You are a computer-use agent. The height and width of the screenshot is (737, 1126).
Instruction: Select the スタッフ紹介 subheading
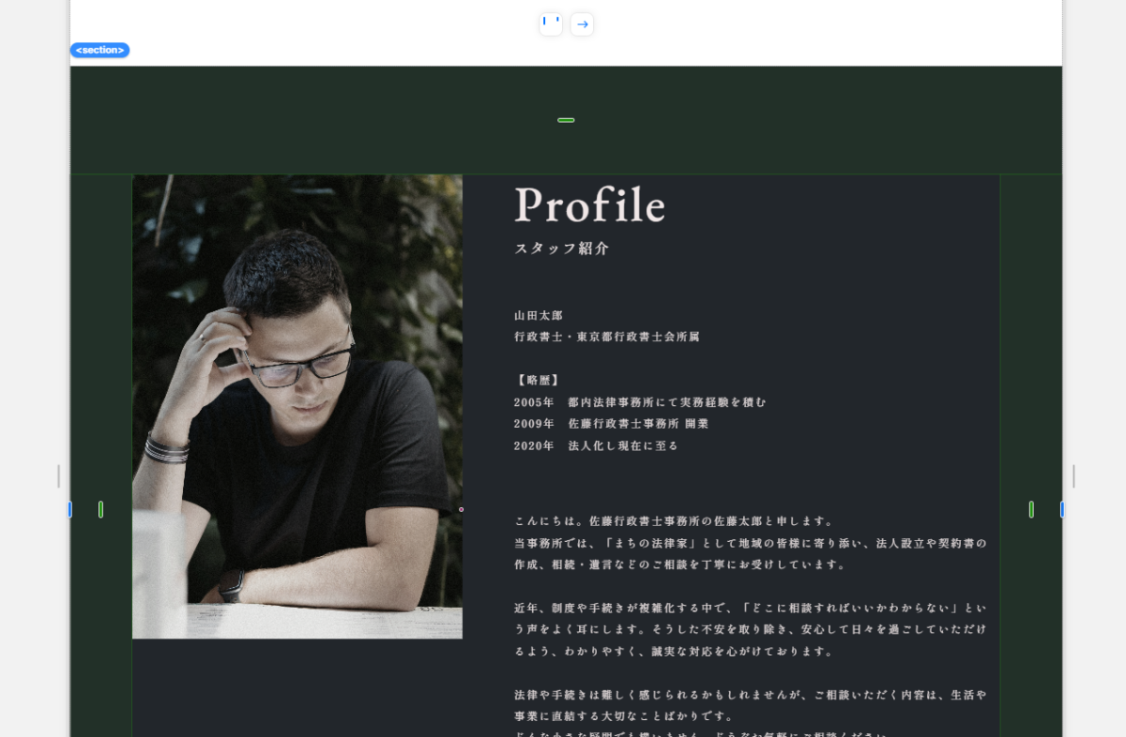click(562, 248)
